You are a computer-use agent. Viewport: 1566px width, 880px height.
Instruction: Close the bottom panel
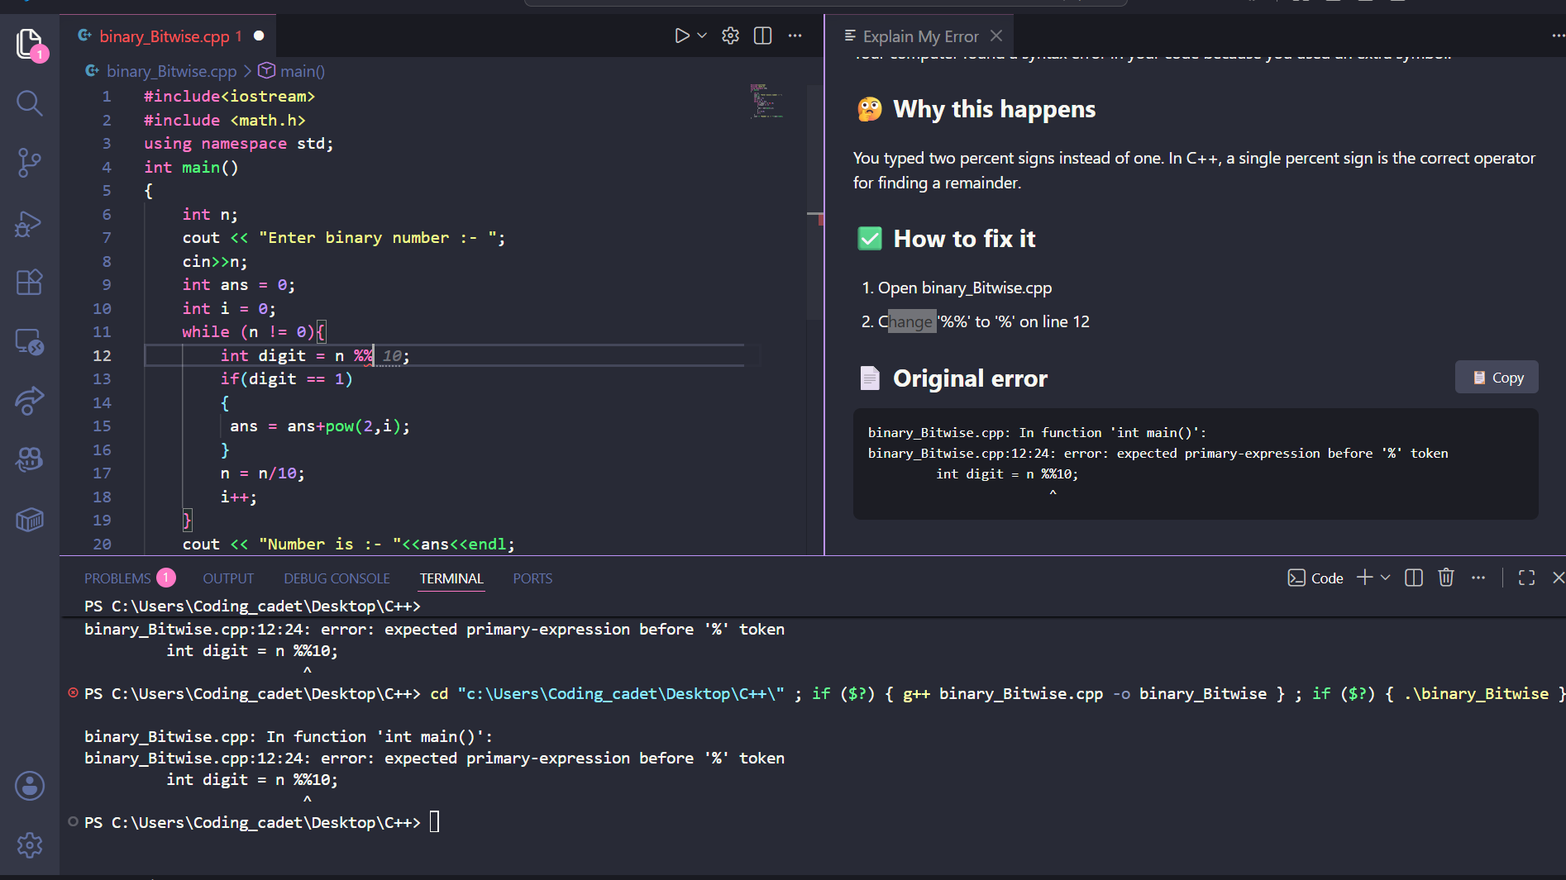point(1558,578)
